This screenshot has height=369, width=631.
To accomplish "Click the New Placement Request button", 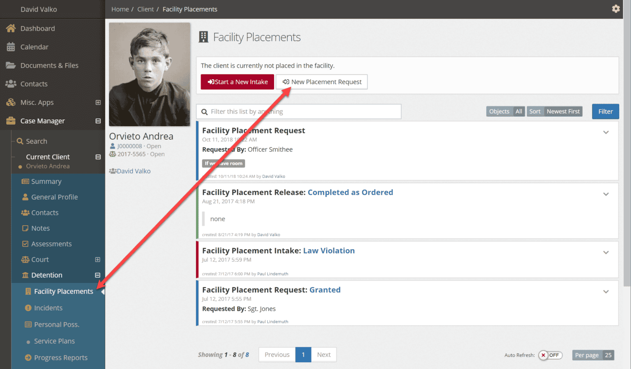I will pyautogui.click(x=322, y=82).
